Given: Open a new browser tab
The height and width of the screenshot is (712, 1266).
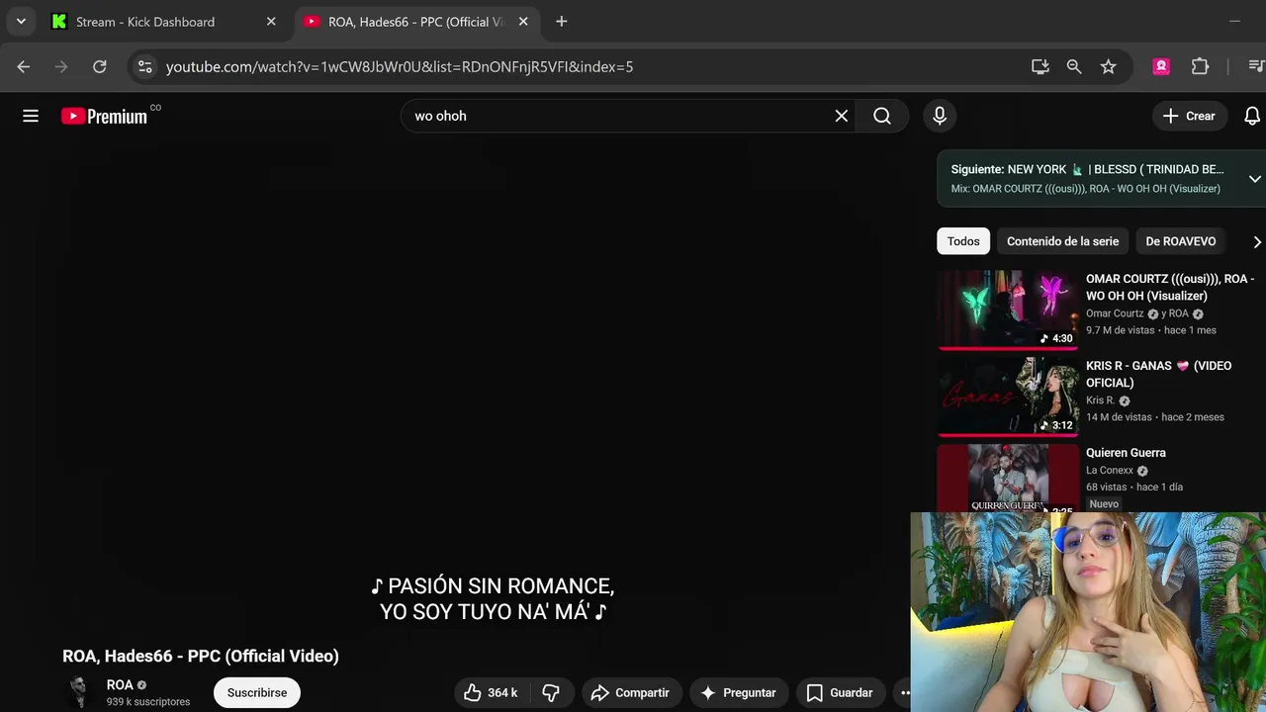Looking at the screenshot, I should [x=561, y=22].
